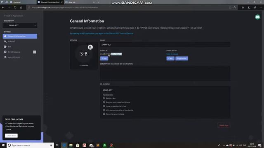Viewport: 264px width, 148px height.
Task: Open Microsoft Store on the taskbar
Action: click(x=78, y=145)
